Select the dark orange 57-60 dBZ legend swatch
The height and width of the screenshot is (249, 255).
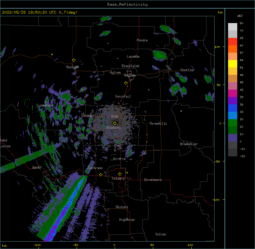pos(233,49)
